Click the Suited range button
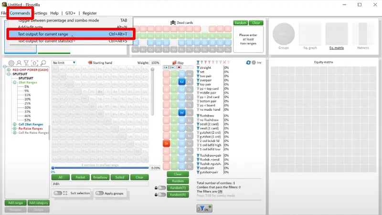 [x=120, y=177]
